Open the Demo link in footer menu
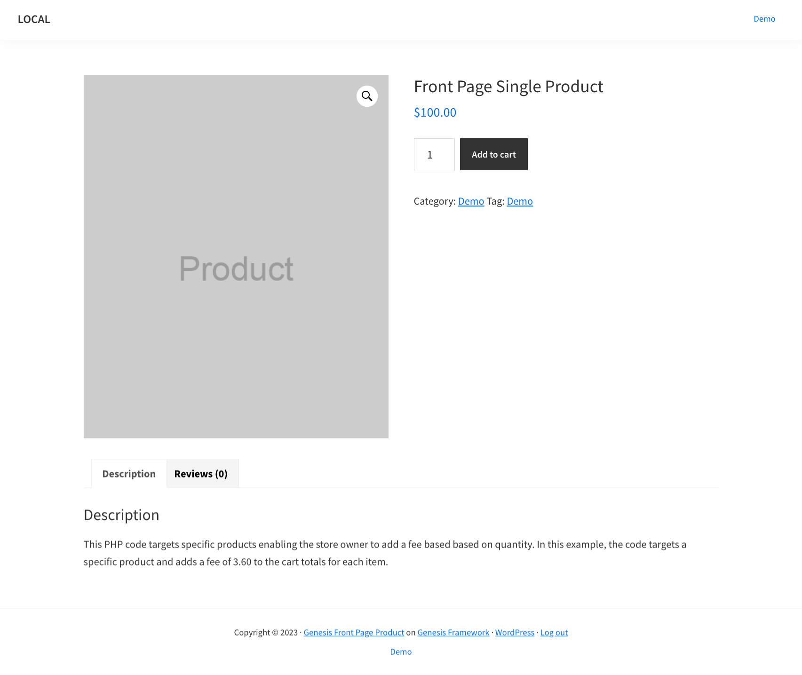This screenshot has height=675, width=802. coord(401,652)
